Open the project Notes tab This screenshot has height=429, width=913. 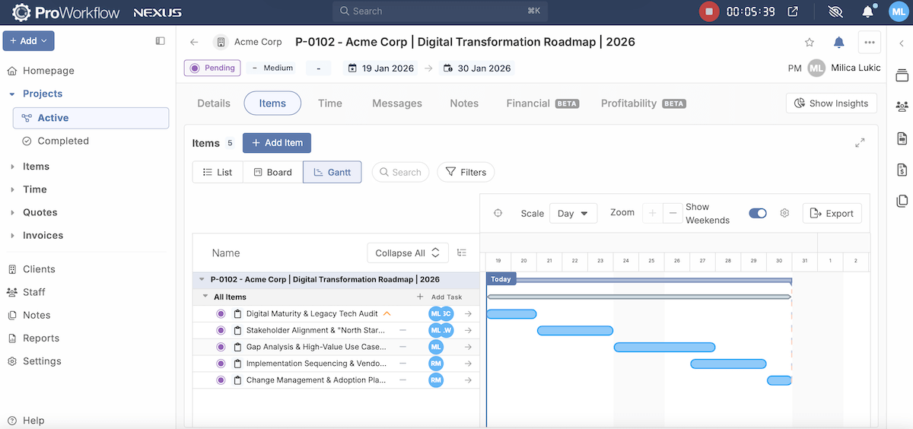coord(464,103)
